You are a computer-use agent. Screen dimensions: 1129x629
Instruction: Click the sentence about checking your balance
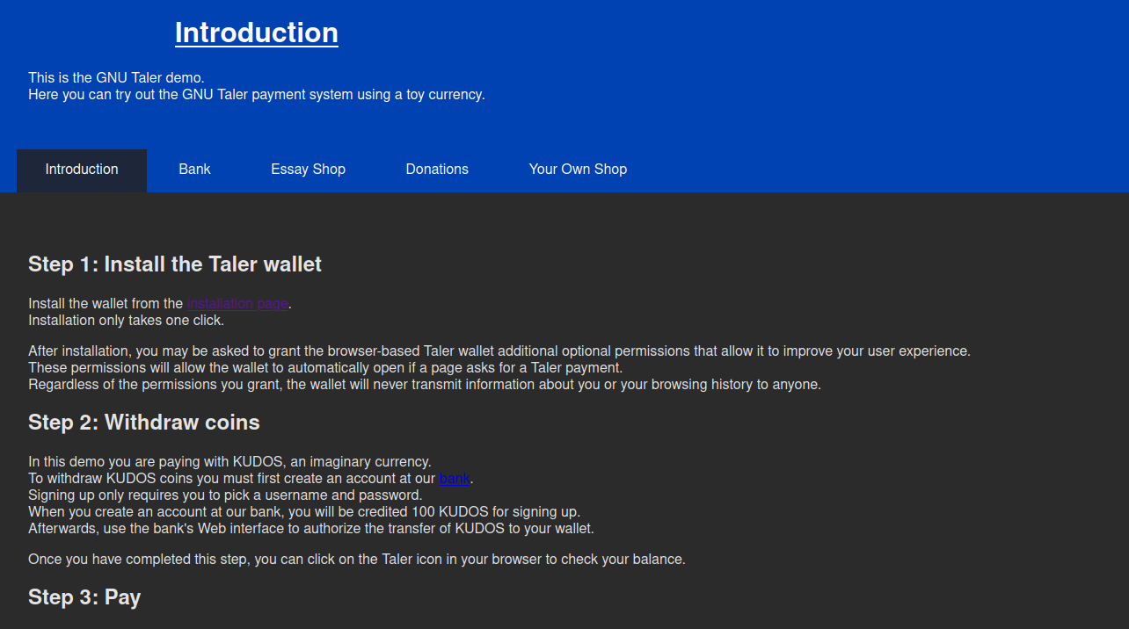(x=356, y=560)
